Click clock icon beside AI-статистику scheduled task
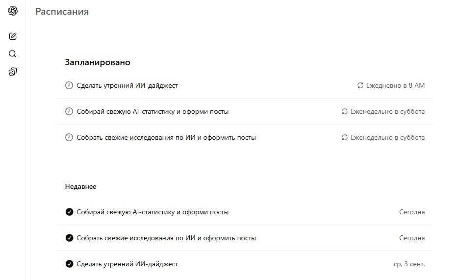Viewport: 456px width, 280px height. click(x=69, y=111)
